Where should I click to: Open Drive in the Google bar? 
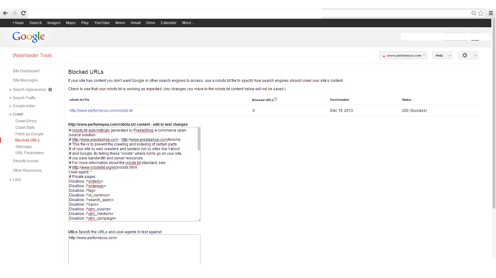tap(151, 23)
